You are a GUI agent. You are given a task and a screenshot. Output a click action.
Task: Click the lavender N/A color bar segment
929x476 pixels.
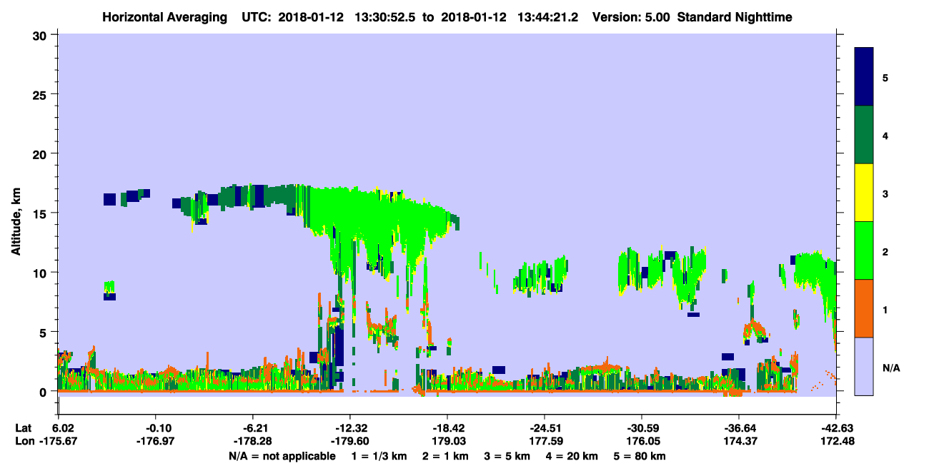[864, 366]
